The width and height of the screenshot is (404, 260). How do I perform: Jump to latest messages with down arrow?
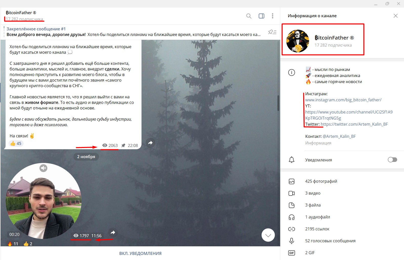(268, 235)
